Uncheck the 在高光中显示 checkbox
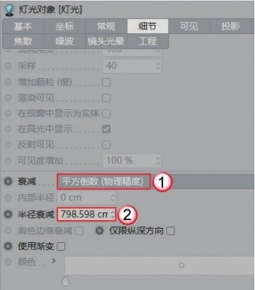The height and width of the screenshot is (290, 255). coord(106,129)
